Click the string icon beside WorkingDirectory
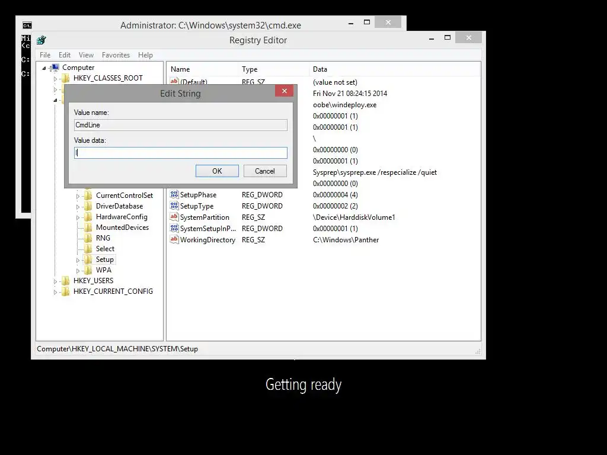 (x=174, y=239)
